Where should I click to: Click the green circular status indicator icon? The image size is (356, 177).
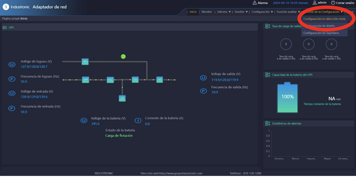[123, 56]
